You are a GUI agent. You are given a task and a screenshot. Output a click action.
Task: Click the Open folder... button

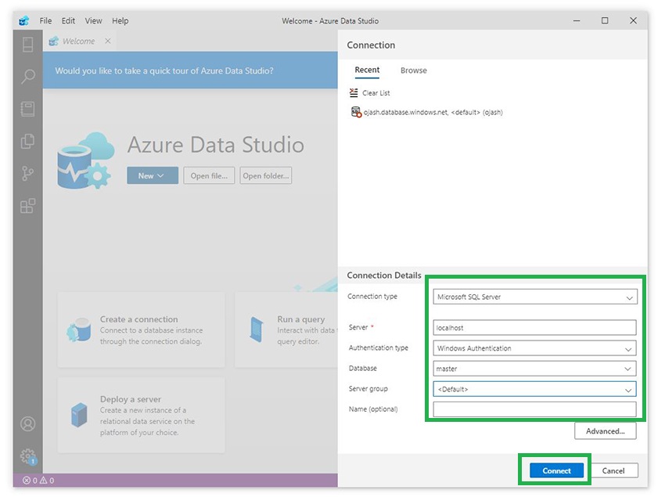point(265,175)
